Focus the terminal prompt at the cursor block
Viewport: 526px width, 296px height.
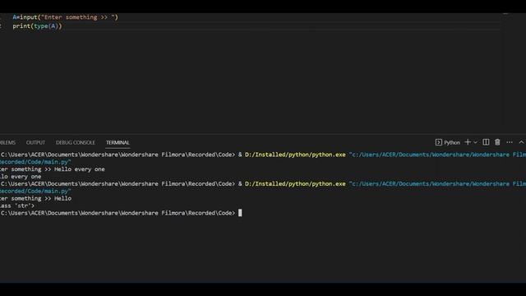coord(240,213)
